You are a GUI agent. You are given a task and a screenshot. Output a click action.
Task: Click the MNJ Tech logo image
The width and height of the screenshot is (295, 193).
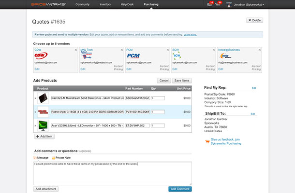click(x=87, y=55)
